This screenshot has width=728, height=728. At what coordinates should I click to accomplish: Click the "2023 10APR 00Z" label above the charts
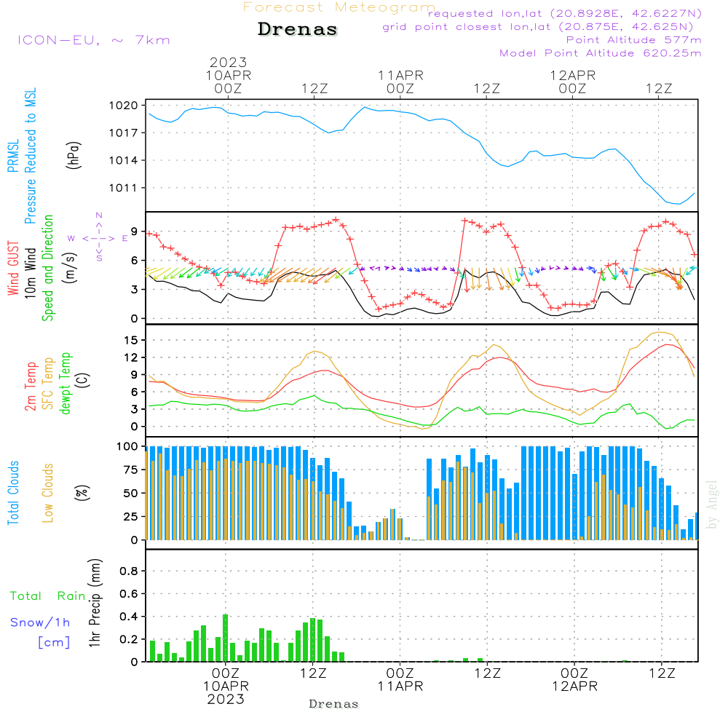[228, 75]
